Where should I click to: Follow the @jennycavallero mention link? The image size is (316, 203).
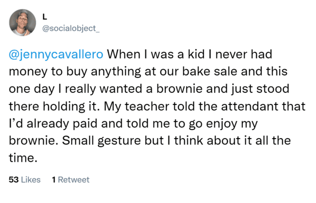point(56,55)
